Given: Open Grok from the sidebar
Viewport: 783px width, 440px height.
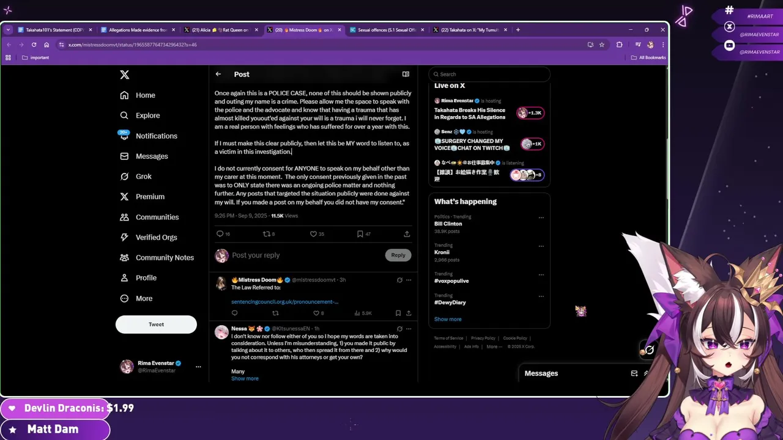Looking at the screenshot, I should (x=136, y=177).
